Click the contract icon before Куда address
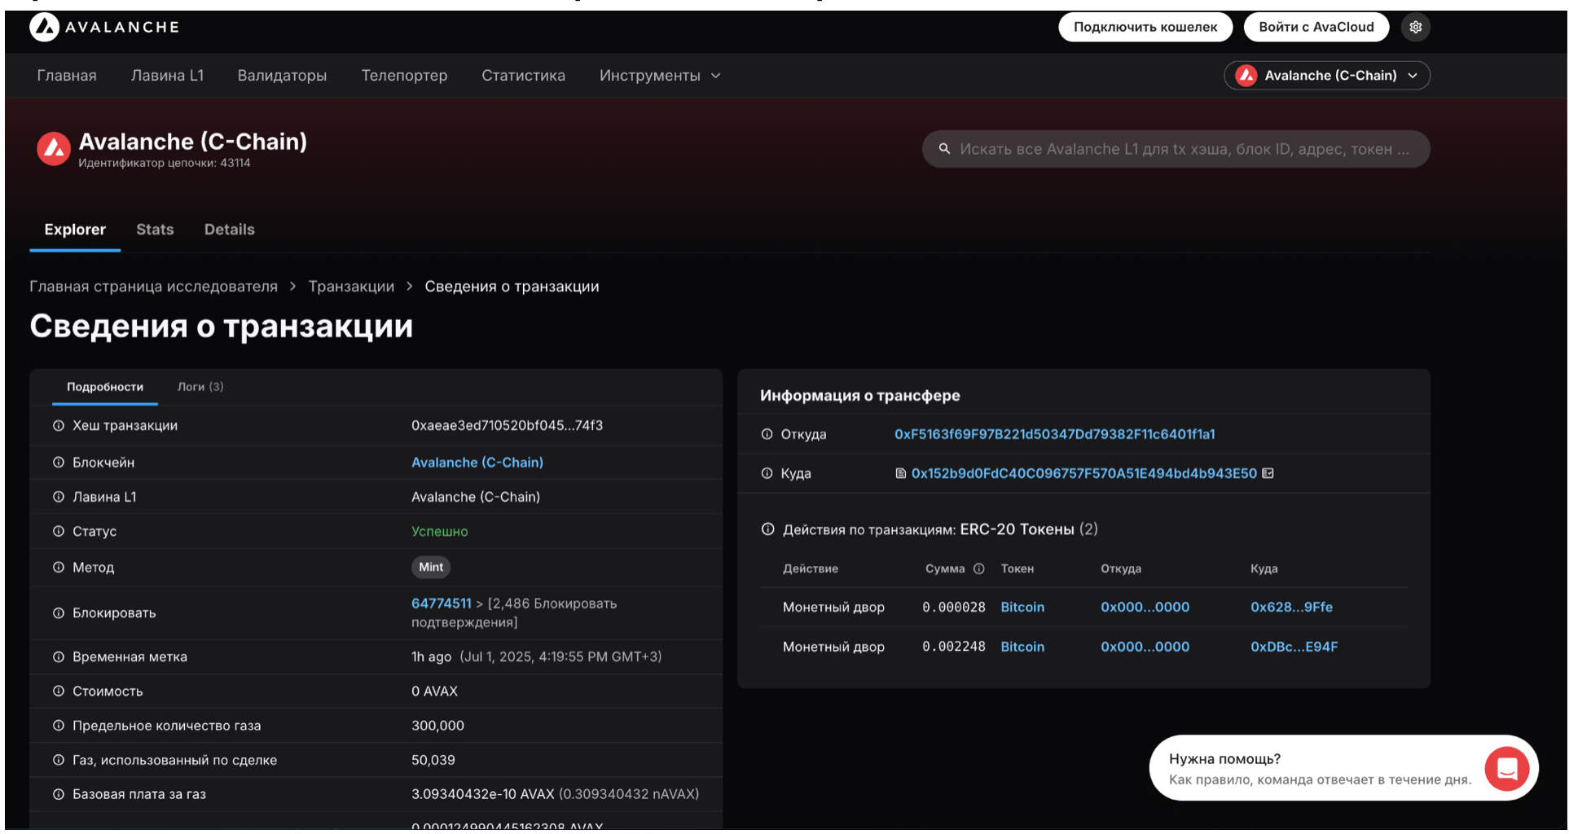Image resolution: width=1569 pixels, height=834 pixels. (x=900, y=473)
